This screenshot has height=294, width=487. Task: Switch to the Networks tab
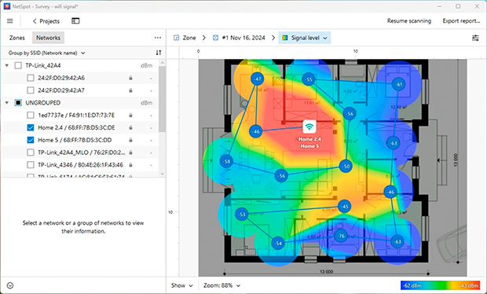[48, 38]
